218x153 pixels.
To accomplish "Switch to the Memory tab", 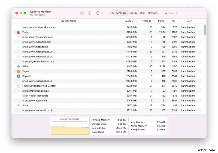I will pos(121,13).
